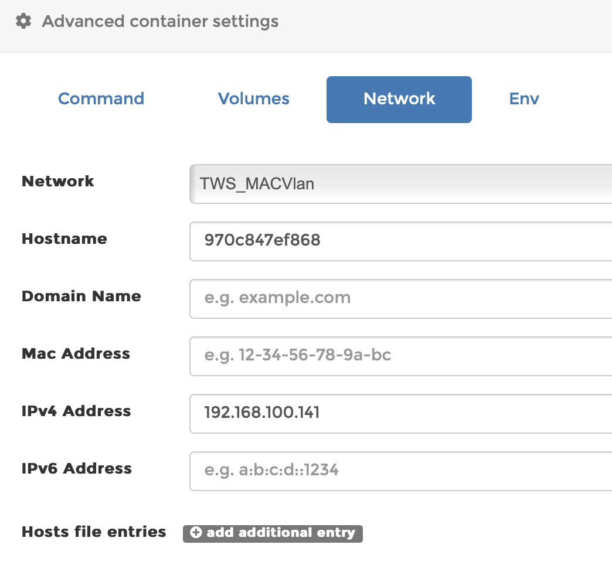
Task: Click the plus icon in add additional entry
Action: click(196, 532)
